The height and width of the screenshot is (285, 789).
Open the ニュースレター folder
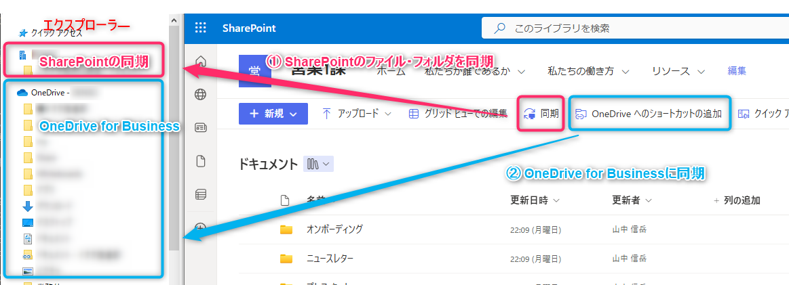tap(330, 259)
